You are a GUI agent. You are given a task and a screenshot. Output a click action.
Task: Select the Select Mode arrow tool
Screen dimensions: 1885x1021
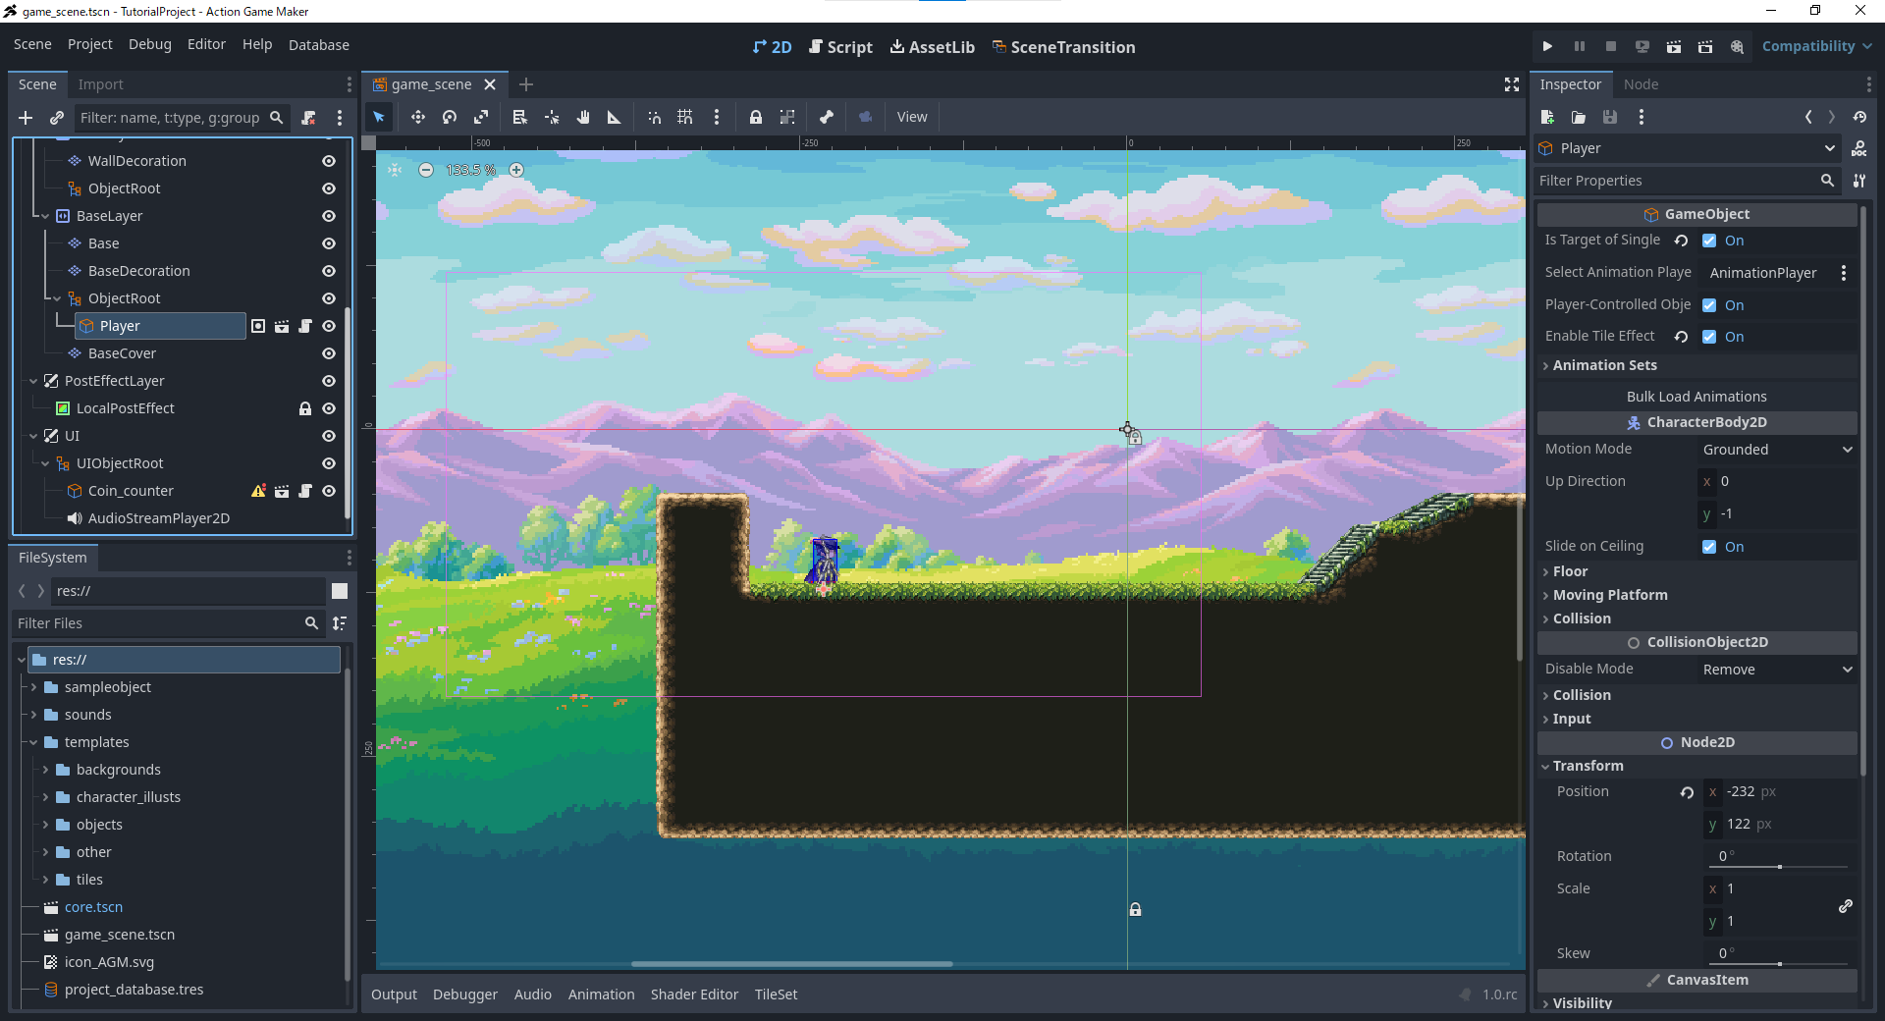tap(379, 117)
